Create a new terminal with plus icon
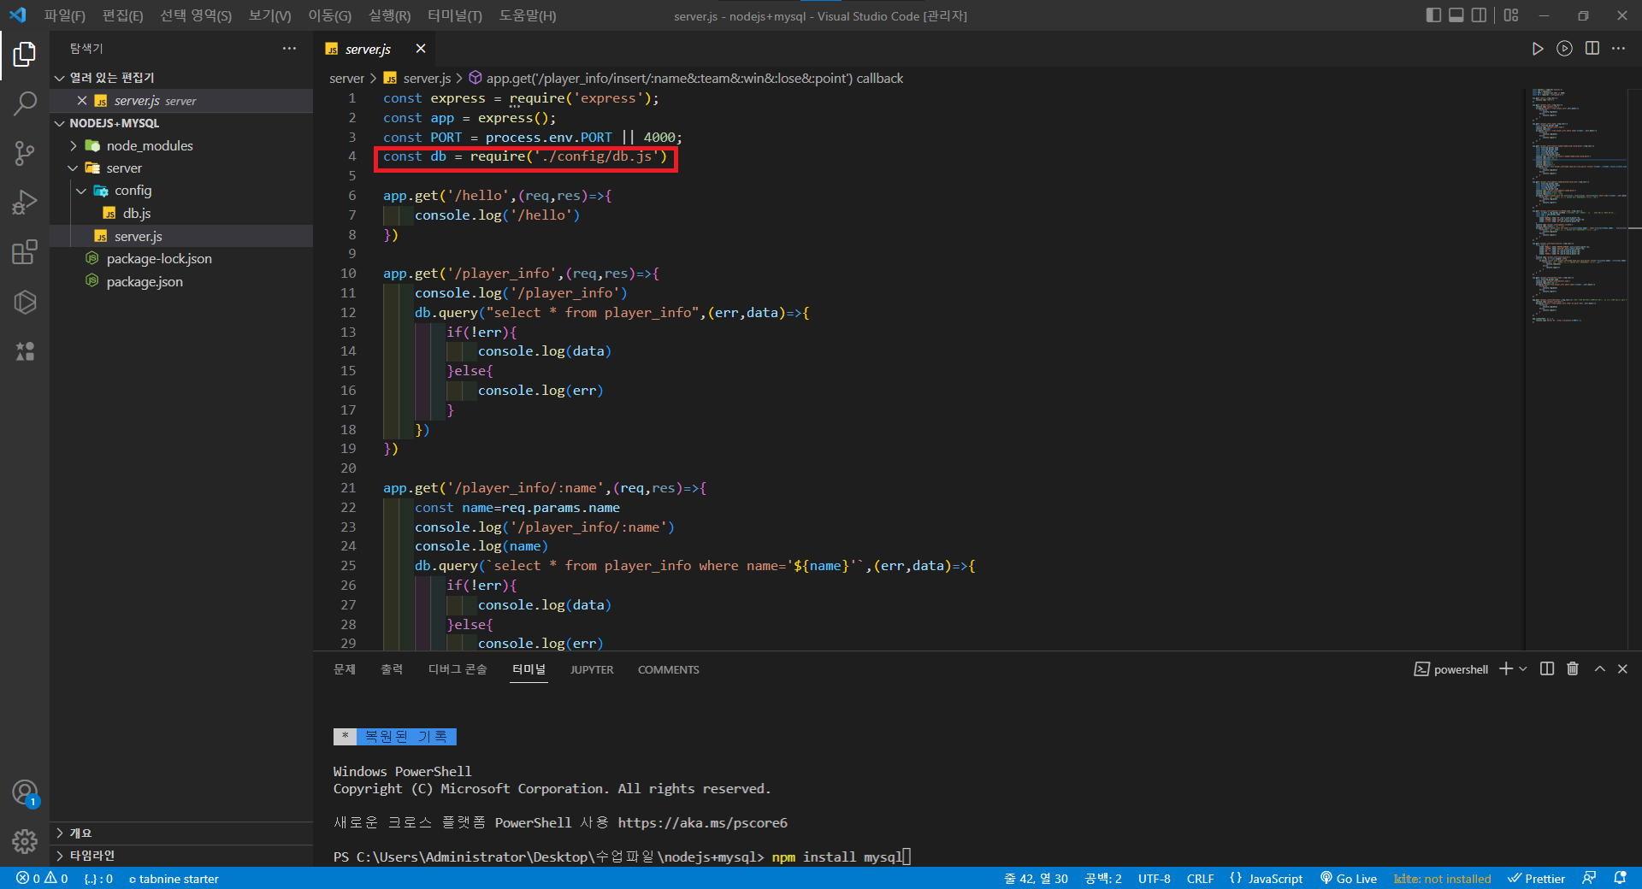 tap(1506, 669)
